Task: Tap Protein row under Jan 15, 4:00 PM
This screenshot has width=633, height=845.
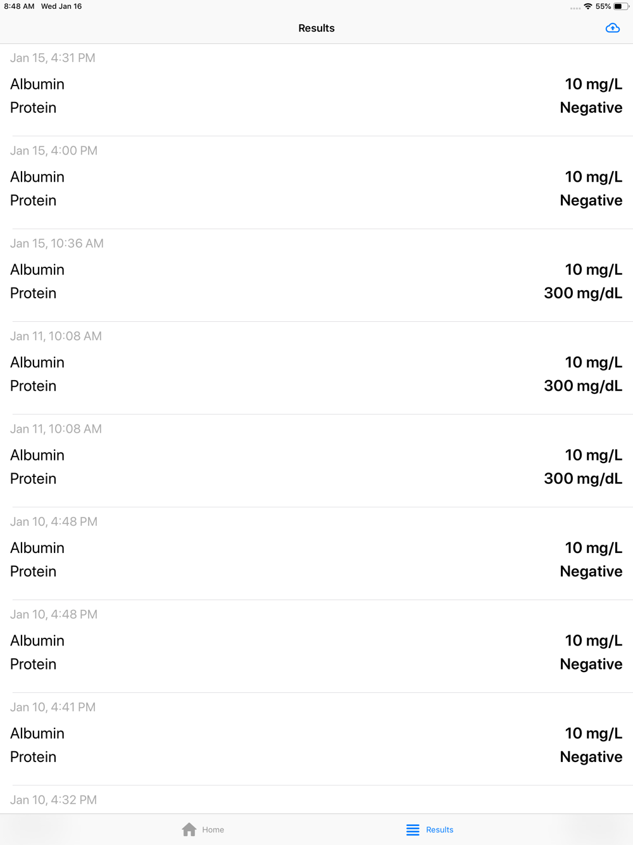Action: pyautogui.click(x=316, y=201)
